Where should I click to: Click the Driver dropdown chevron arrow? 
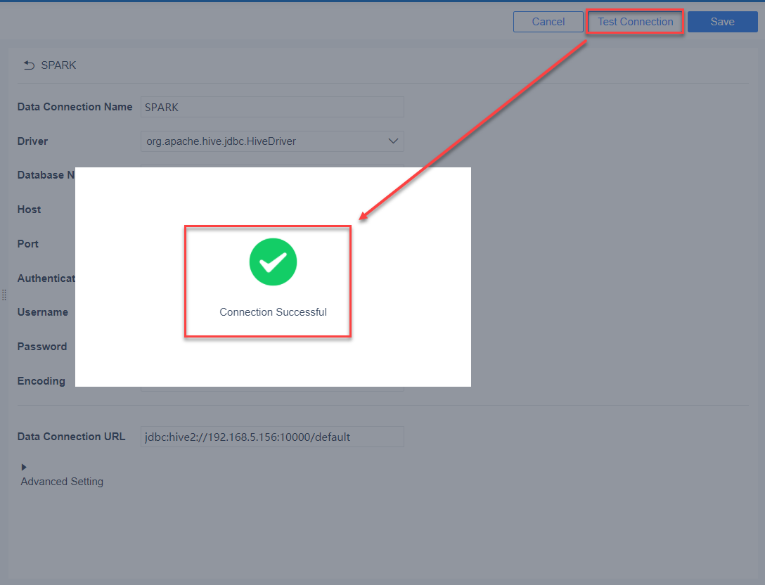[393, 141]
